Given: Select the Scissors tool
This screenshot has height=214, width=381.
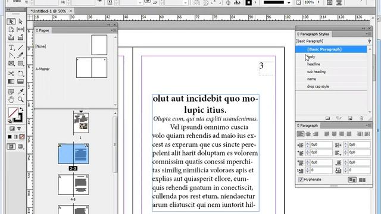Looking at the screenshot, I should tap(11, 73).
